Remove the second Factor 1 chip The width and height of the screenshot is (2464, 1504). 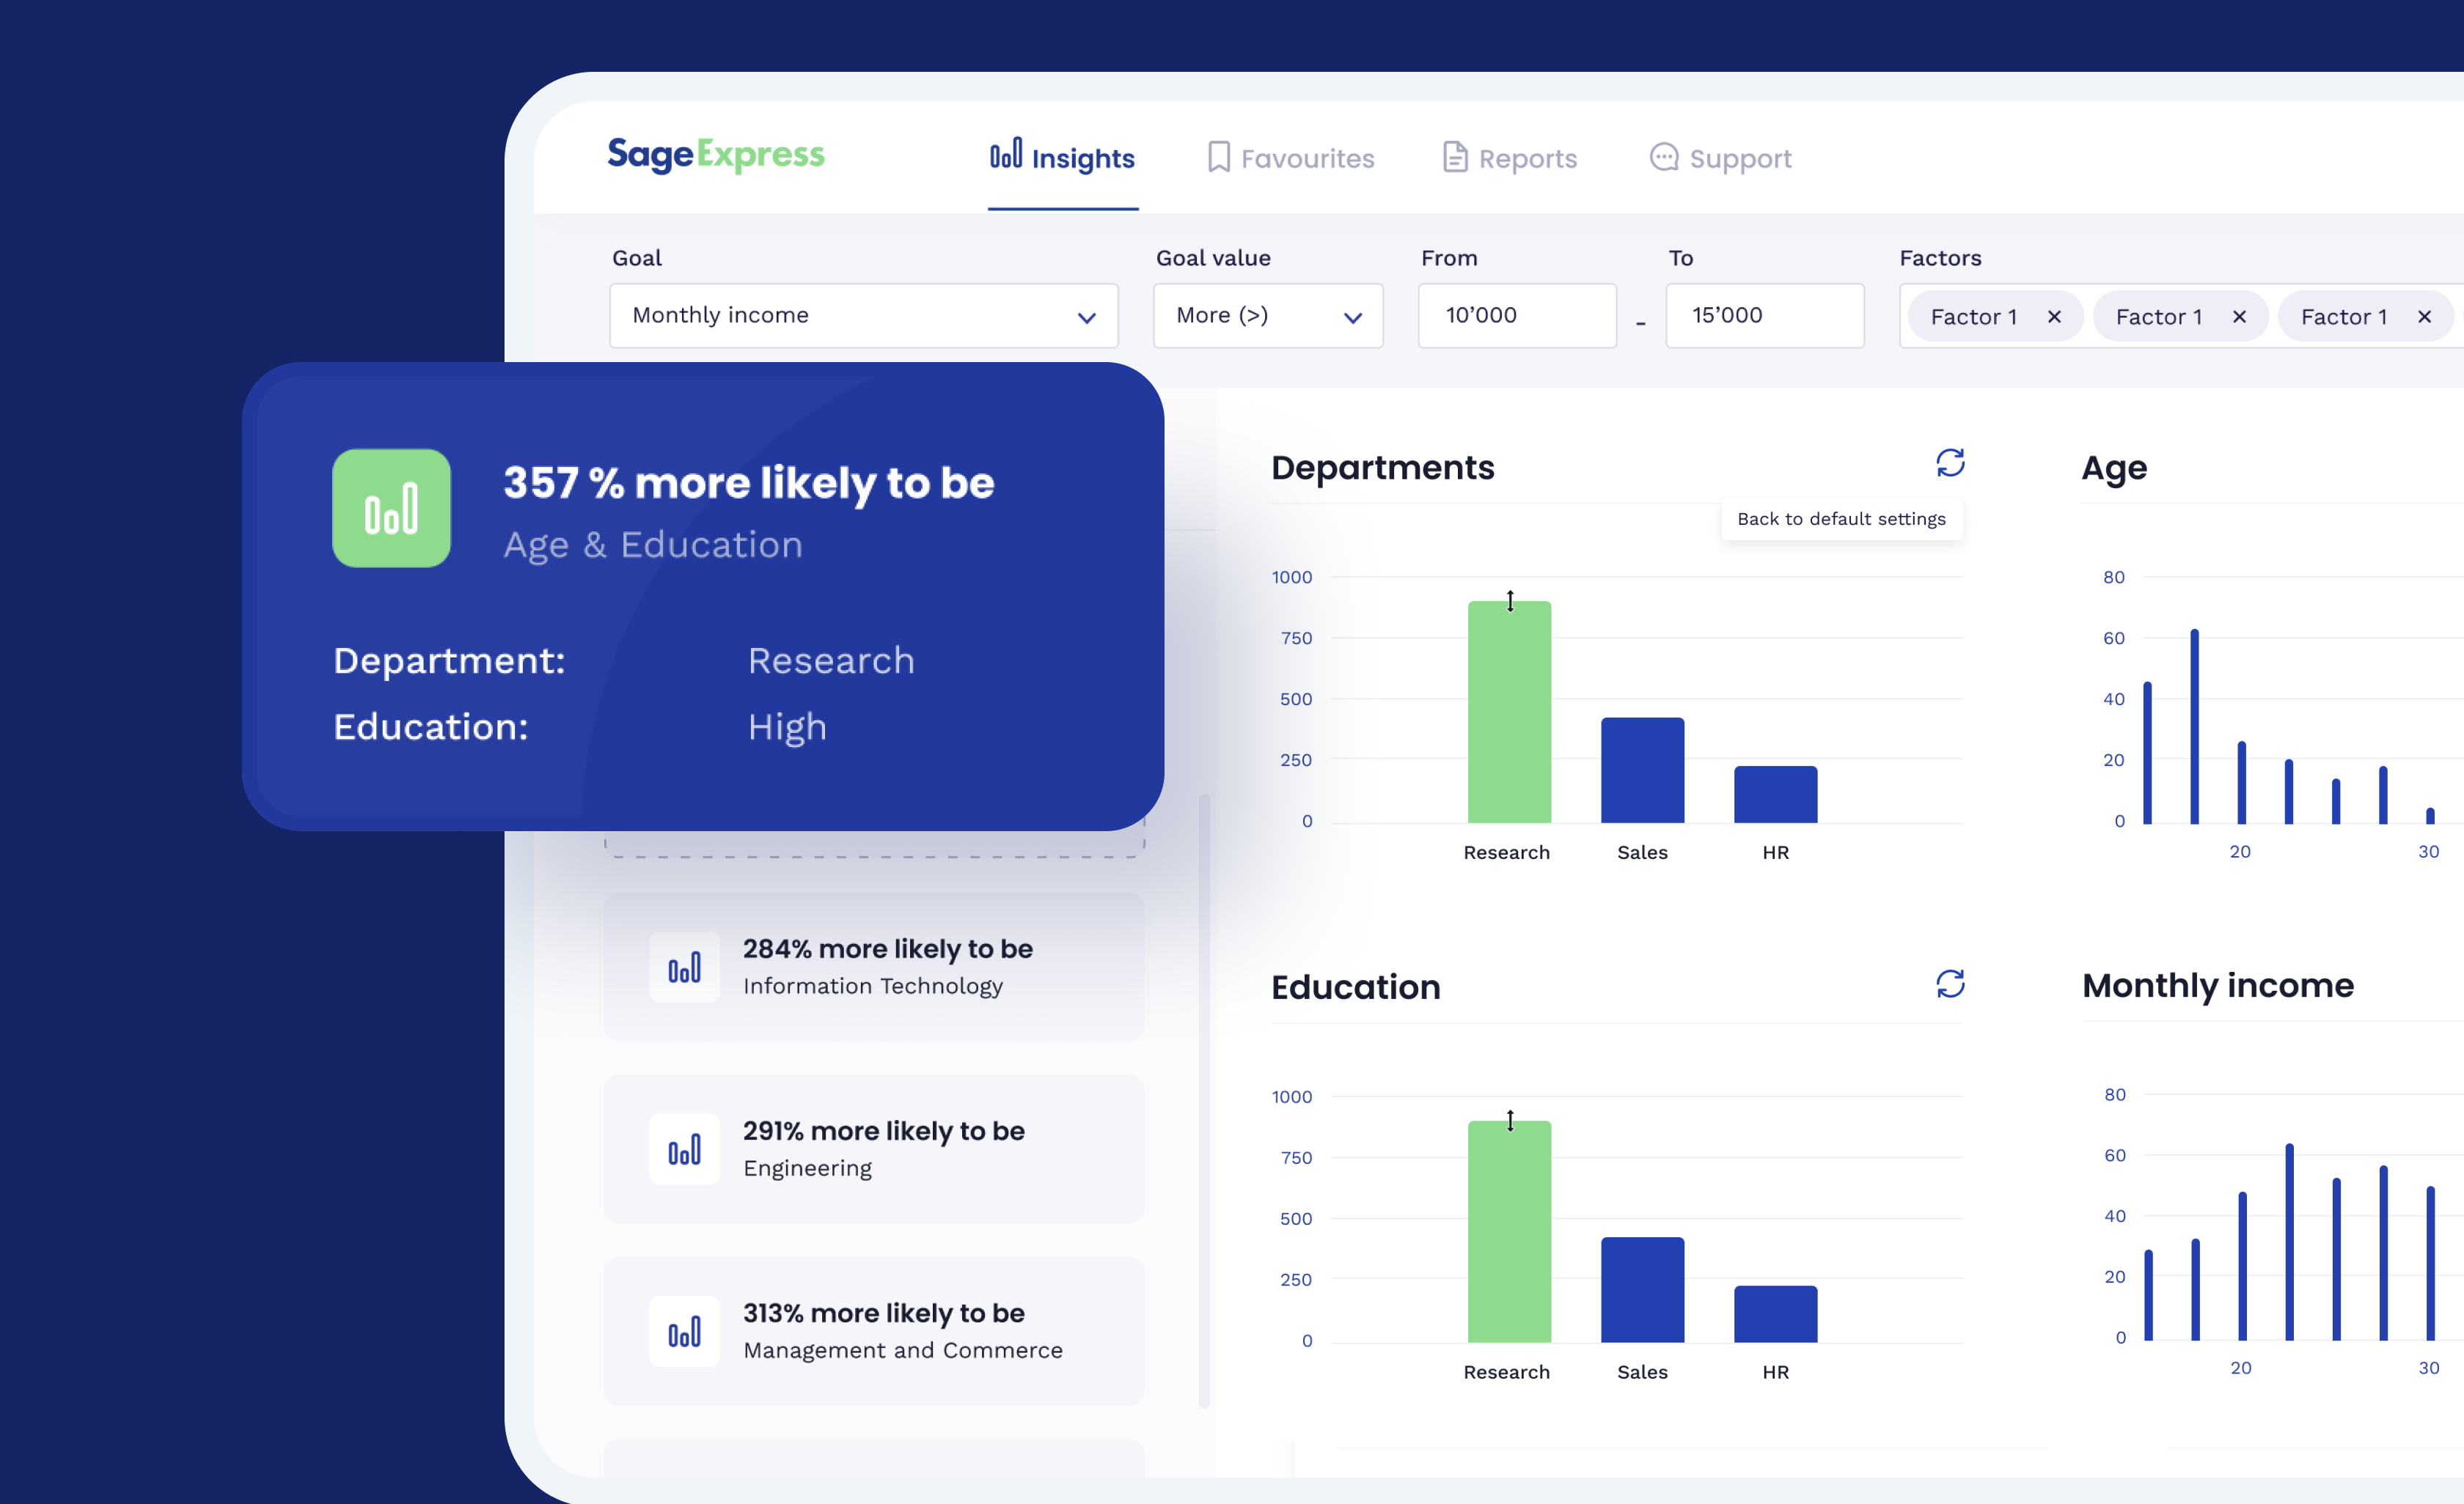[x=2239, y=317]
